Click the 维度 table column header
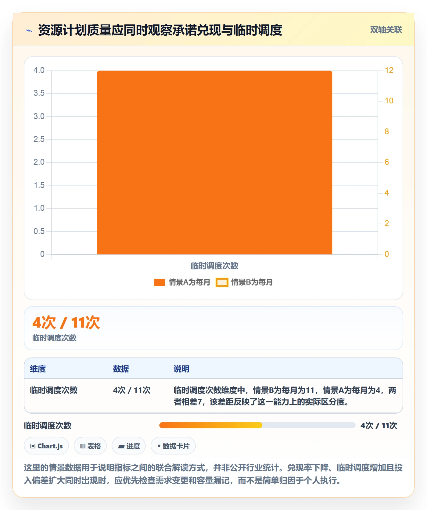The height and width of the screenshot is (510, 427). point(38,369)
